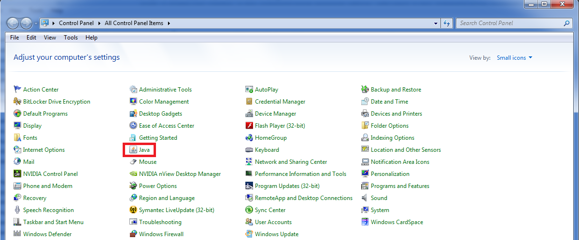Click the search magnifier icon

[567, 23]
